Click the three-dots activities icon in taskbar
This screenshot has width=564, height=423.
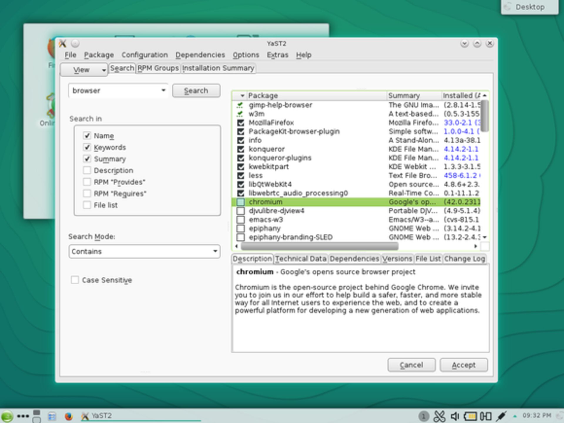pyautogui.click(x=23, y=416)
